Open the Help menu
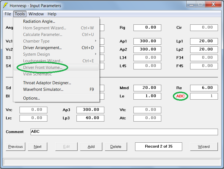This screenshot has height=169, width=224. [52, 14]
